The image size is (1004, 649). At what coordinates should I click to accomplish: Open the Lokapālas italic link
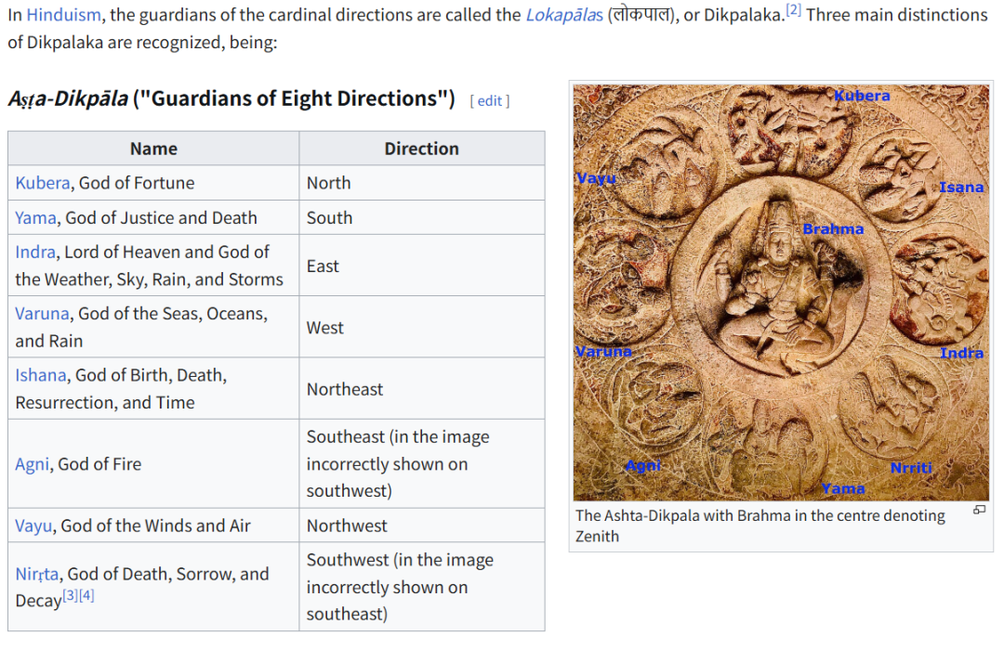pyautogui.click(x=564, y=15)
